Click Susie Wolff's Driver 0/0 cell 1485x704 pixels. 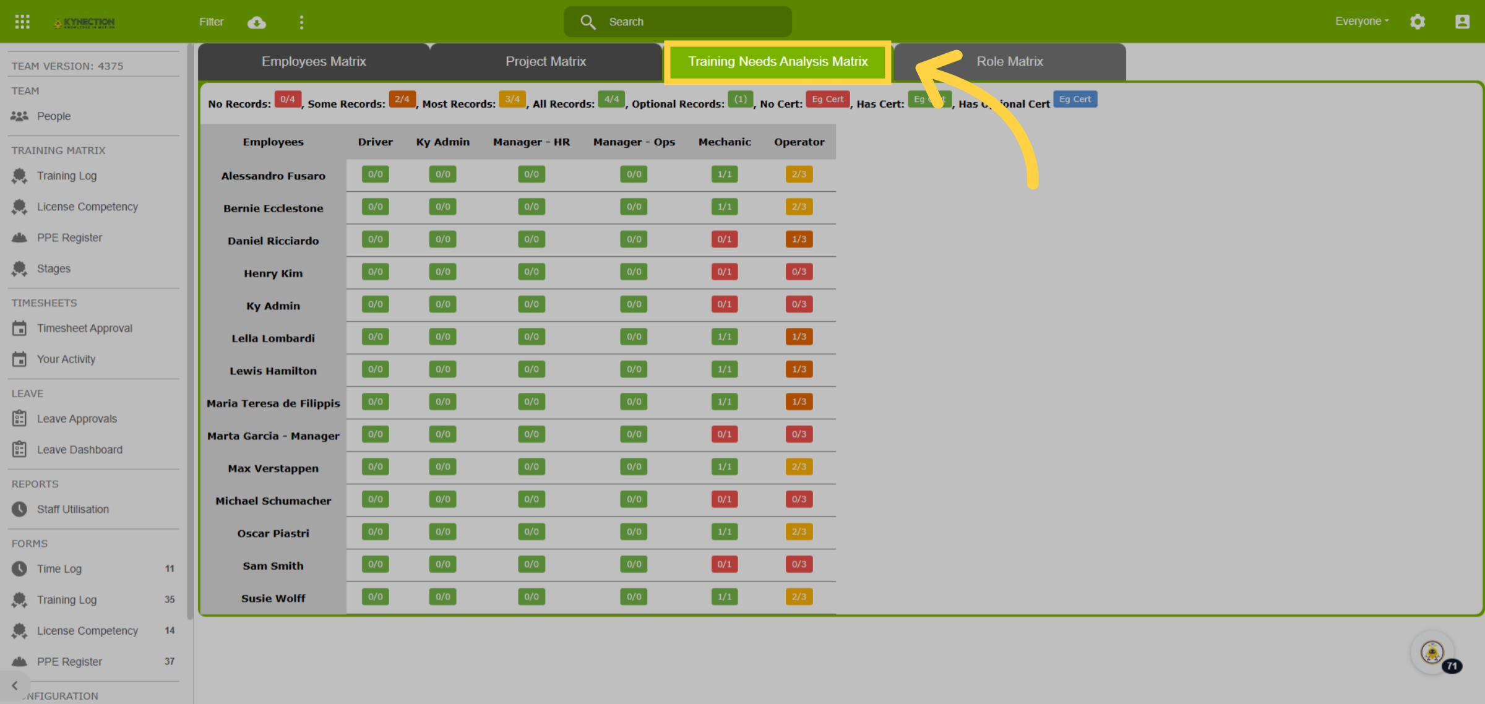375,596
